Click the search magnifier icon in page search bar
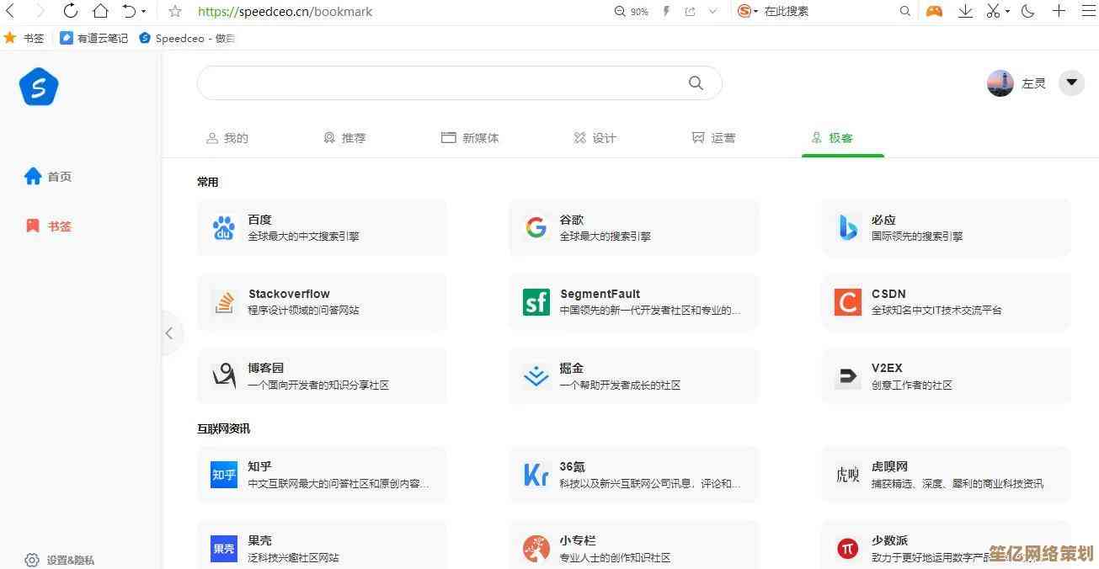The width and height of the screenshot is (1099, 569). [696, 82]
